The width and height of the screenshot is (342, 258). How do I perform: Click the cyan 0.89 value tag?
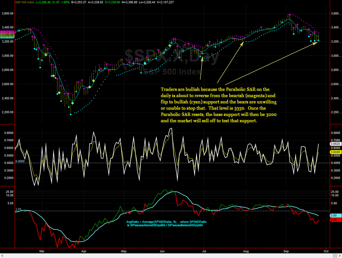tap(336, 215)
